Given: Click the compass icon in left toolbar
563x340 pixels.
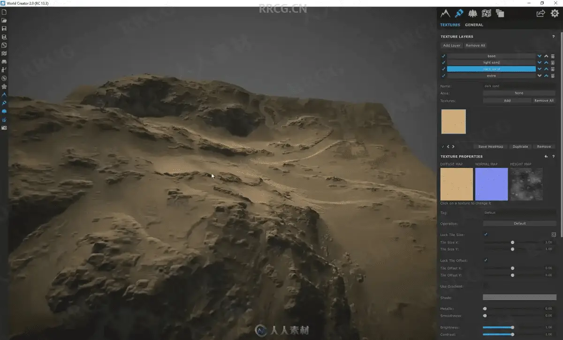Looking at the screenshot, I should click(x=4, y=78).
